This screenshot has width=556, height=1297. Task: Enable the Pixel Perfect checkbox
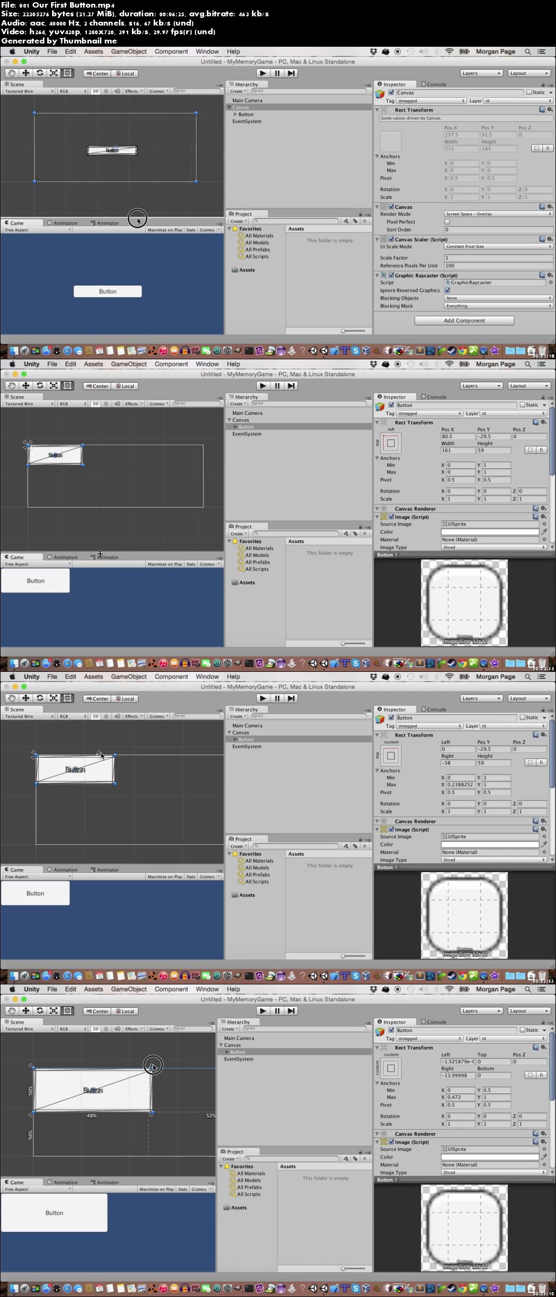pyautogui.click(x=447, y=222)
